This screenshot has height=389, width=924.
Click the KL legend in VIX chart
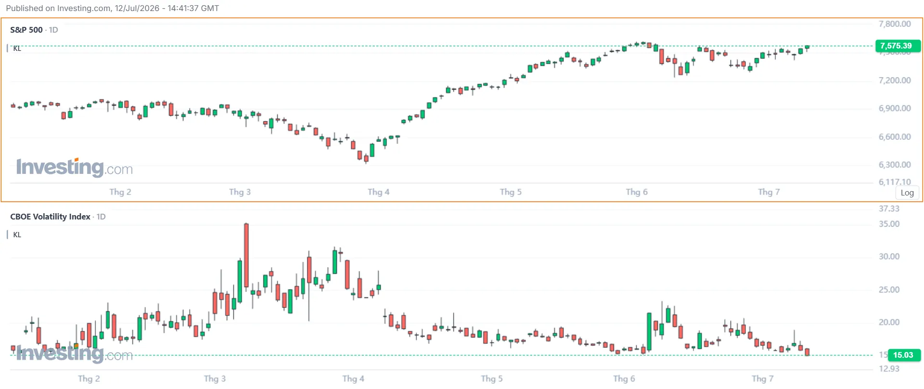click(x=17, y=234)
